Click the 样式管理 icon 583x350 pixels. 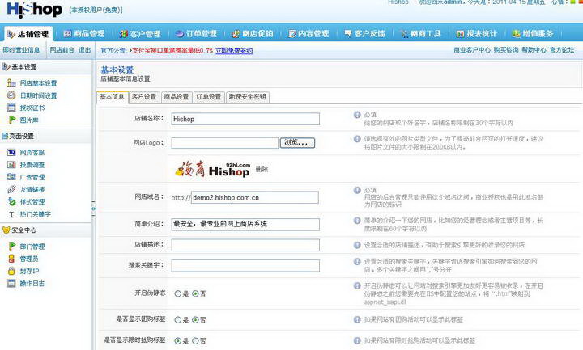tap(11, 201)
